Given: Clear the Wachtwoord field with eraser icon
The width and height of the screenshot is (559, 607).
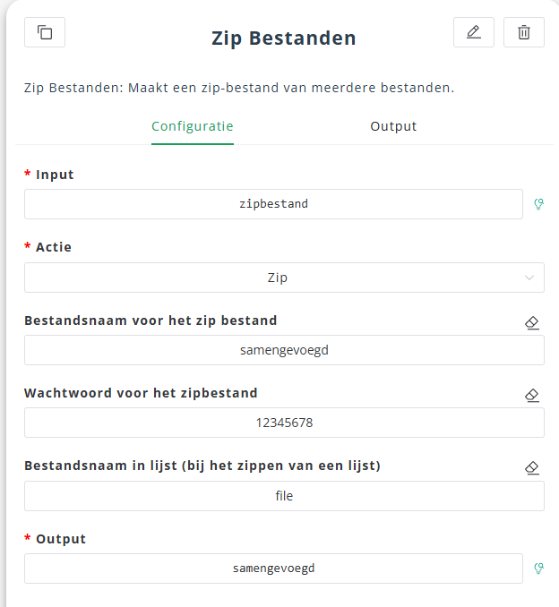Looking at the screenshot, I should 532,395.
